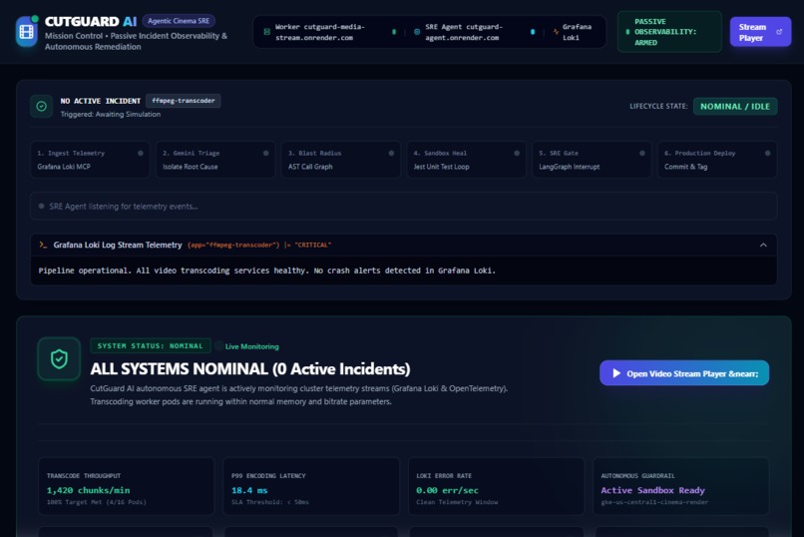Click 'AST Call Graph' subtitle

pos(310,167)
